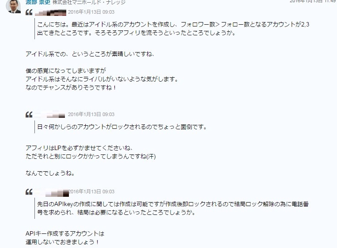This screenshot has width=337, height=248.
Task: Click the 09:03 timestamp above the 日々何かしら quote
Action: coord(91,114)
